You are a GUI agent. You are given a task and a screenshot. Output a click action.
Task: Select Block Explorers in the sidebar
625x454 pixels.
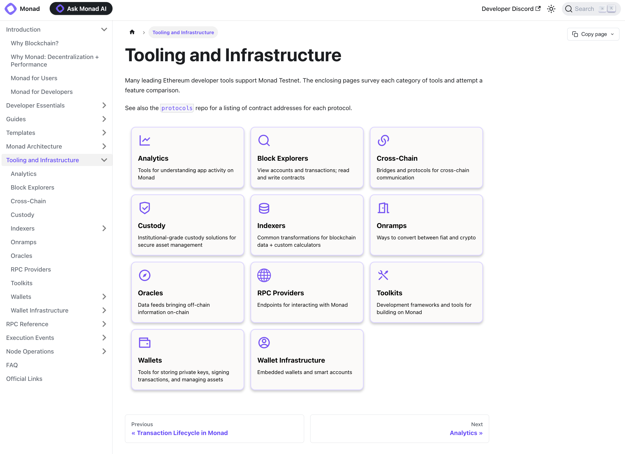click(32, 187)
